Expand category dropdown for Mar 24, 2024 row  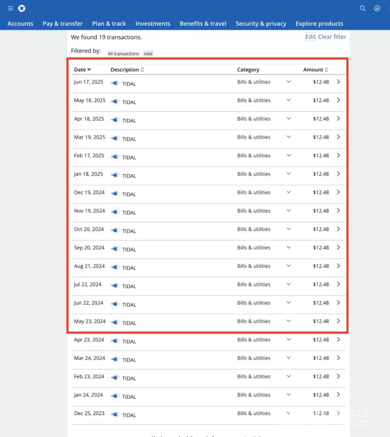tap(289, 357)
